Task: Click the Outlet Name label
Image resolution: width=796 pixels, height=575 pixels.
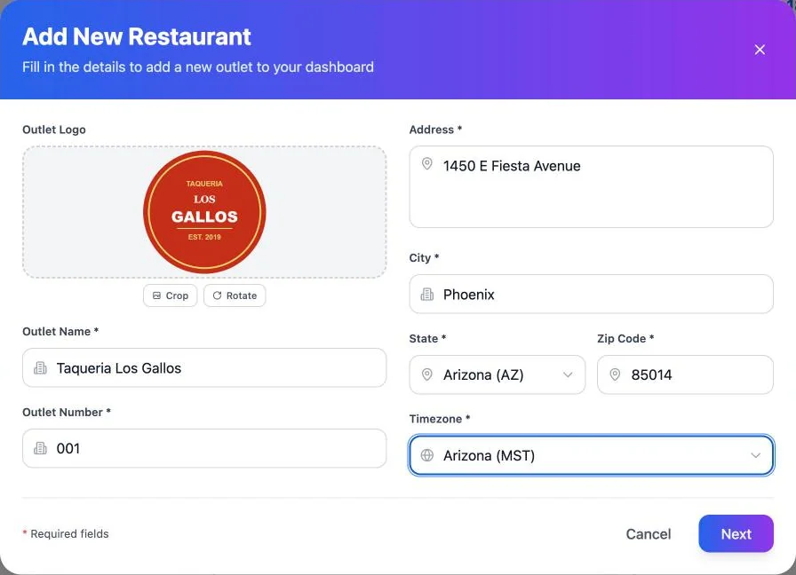Action: 60,332
